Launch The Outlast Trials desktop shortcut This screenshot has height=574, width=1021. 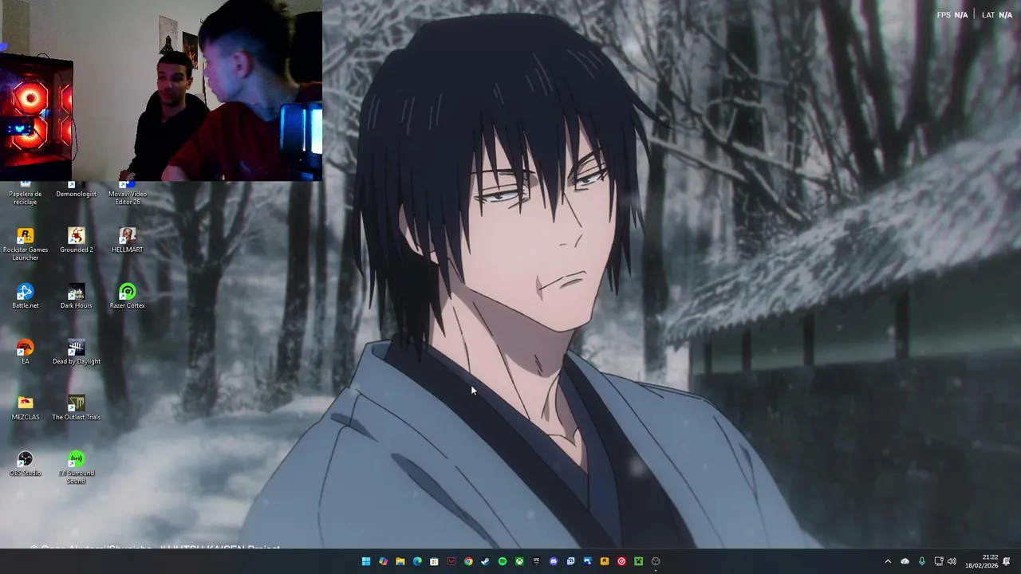[x=77, y=407]
